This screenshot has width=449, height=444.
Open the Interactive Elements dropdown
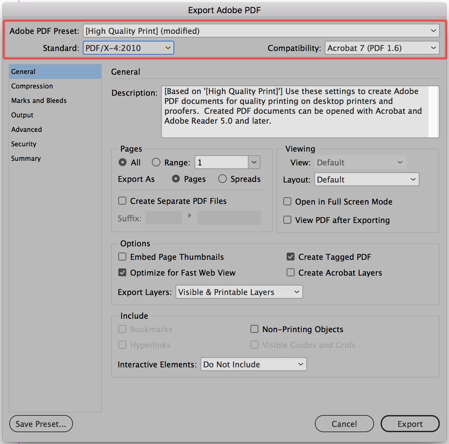tap(254, 364)
